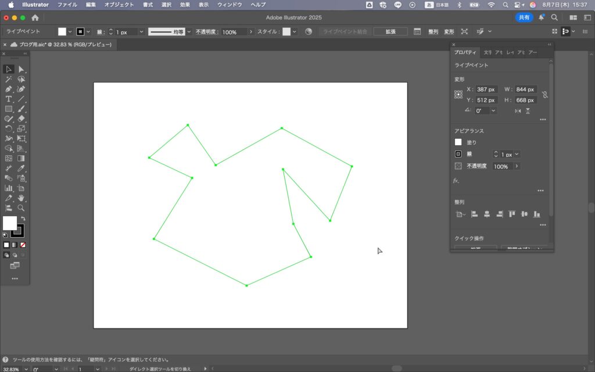
Task: Pick the Lasso tool
Action: pyautogui.click(x=21, y=79)
